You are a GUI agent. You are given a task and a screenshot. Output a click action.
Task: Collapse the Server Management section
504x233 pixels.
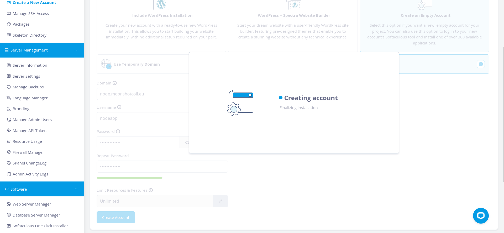(76, 50)
